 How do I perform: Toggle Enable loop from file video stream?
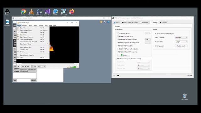click(118, 43)
